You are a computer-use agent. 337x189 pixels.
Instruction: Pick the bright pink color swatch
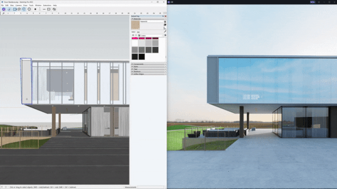135,38
